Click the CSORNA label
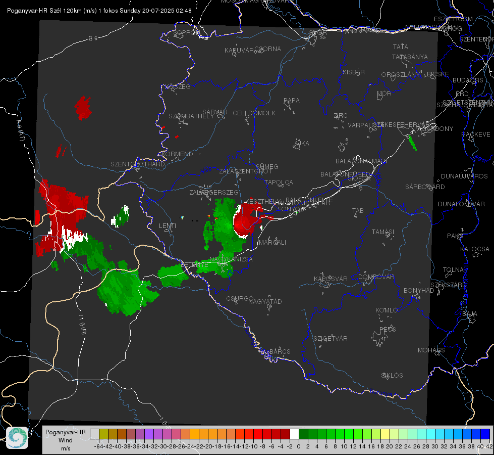Image resolution: width=494 pixels, height=455 pixels. (x=268, y=49)
